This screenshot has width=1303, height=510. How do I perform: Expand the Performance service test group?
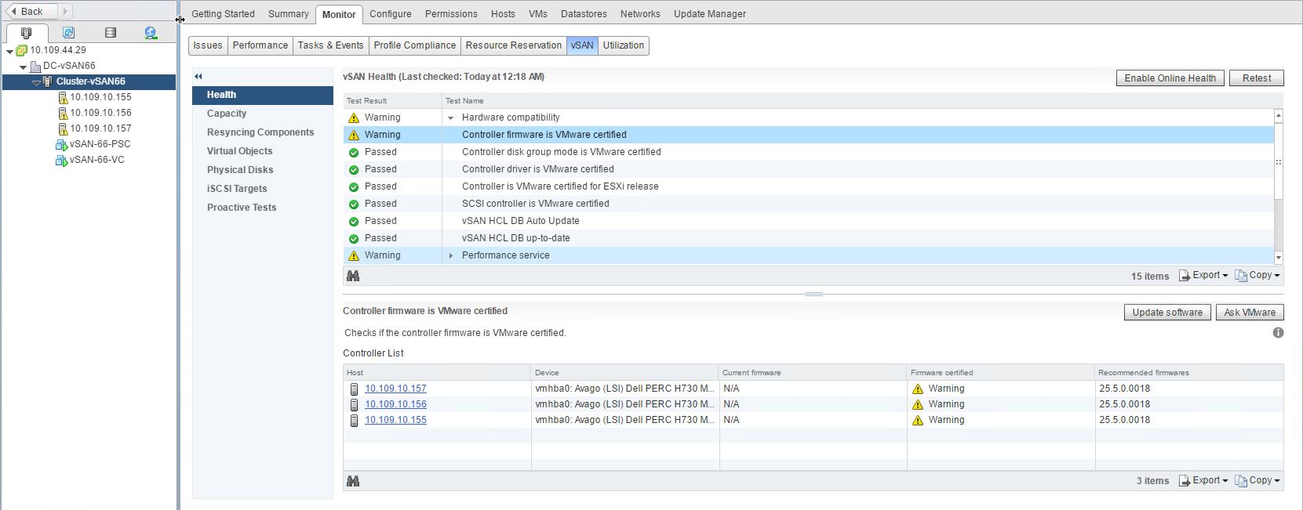click(x=450, y=256)
